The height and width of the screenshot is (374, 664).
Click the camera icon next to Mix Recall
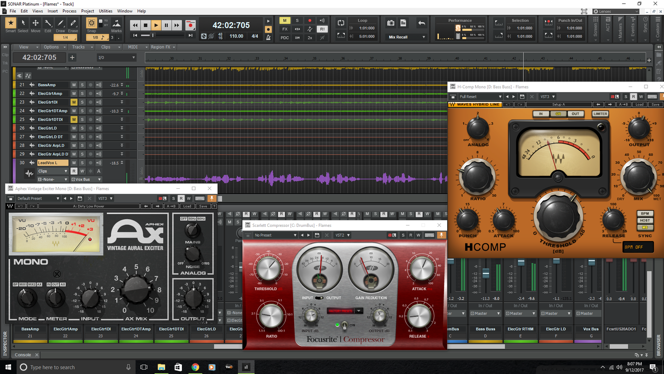point(390,23)
